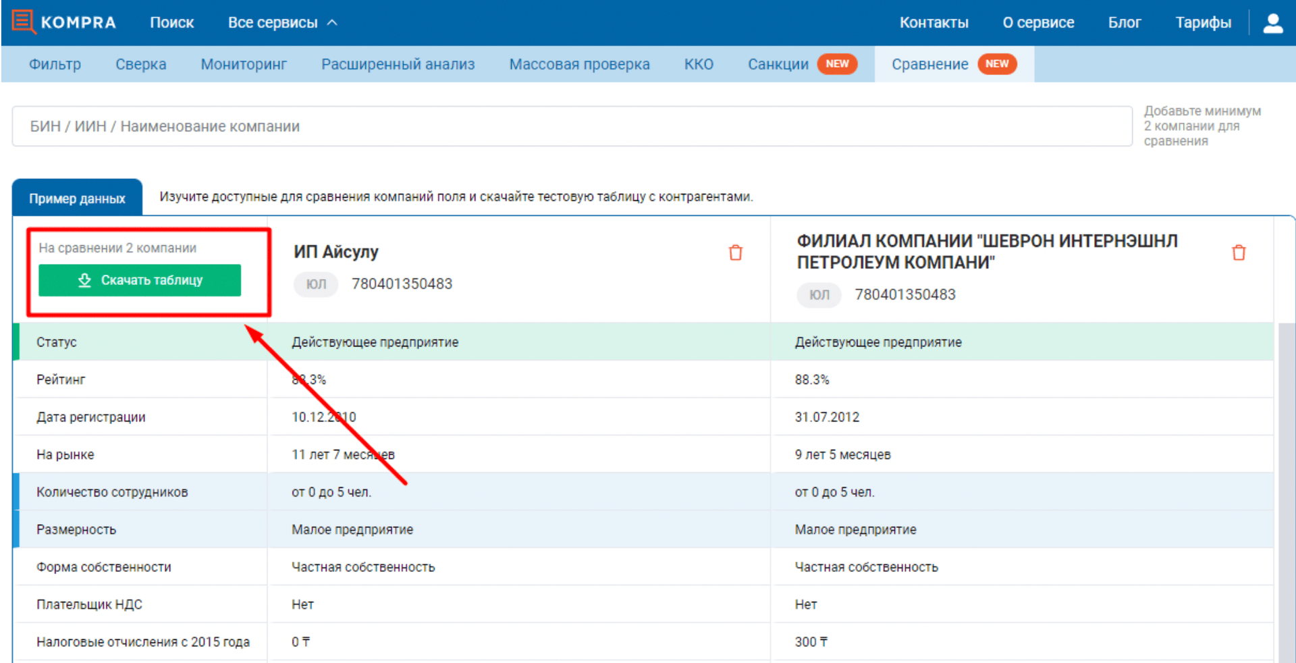Click NEW badge next to Санкции
The height and width of the screenshot is (663, 1296).
837,64
